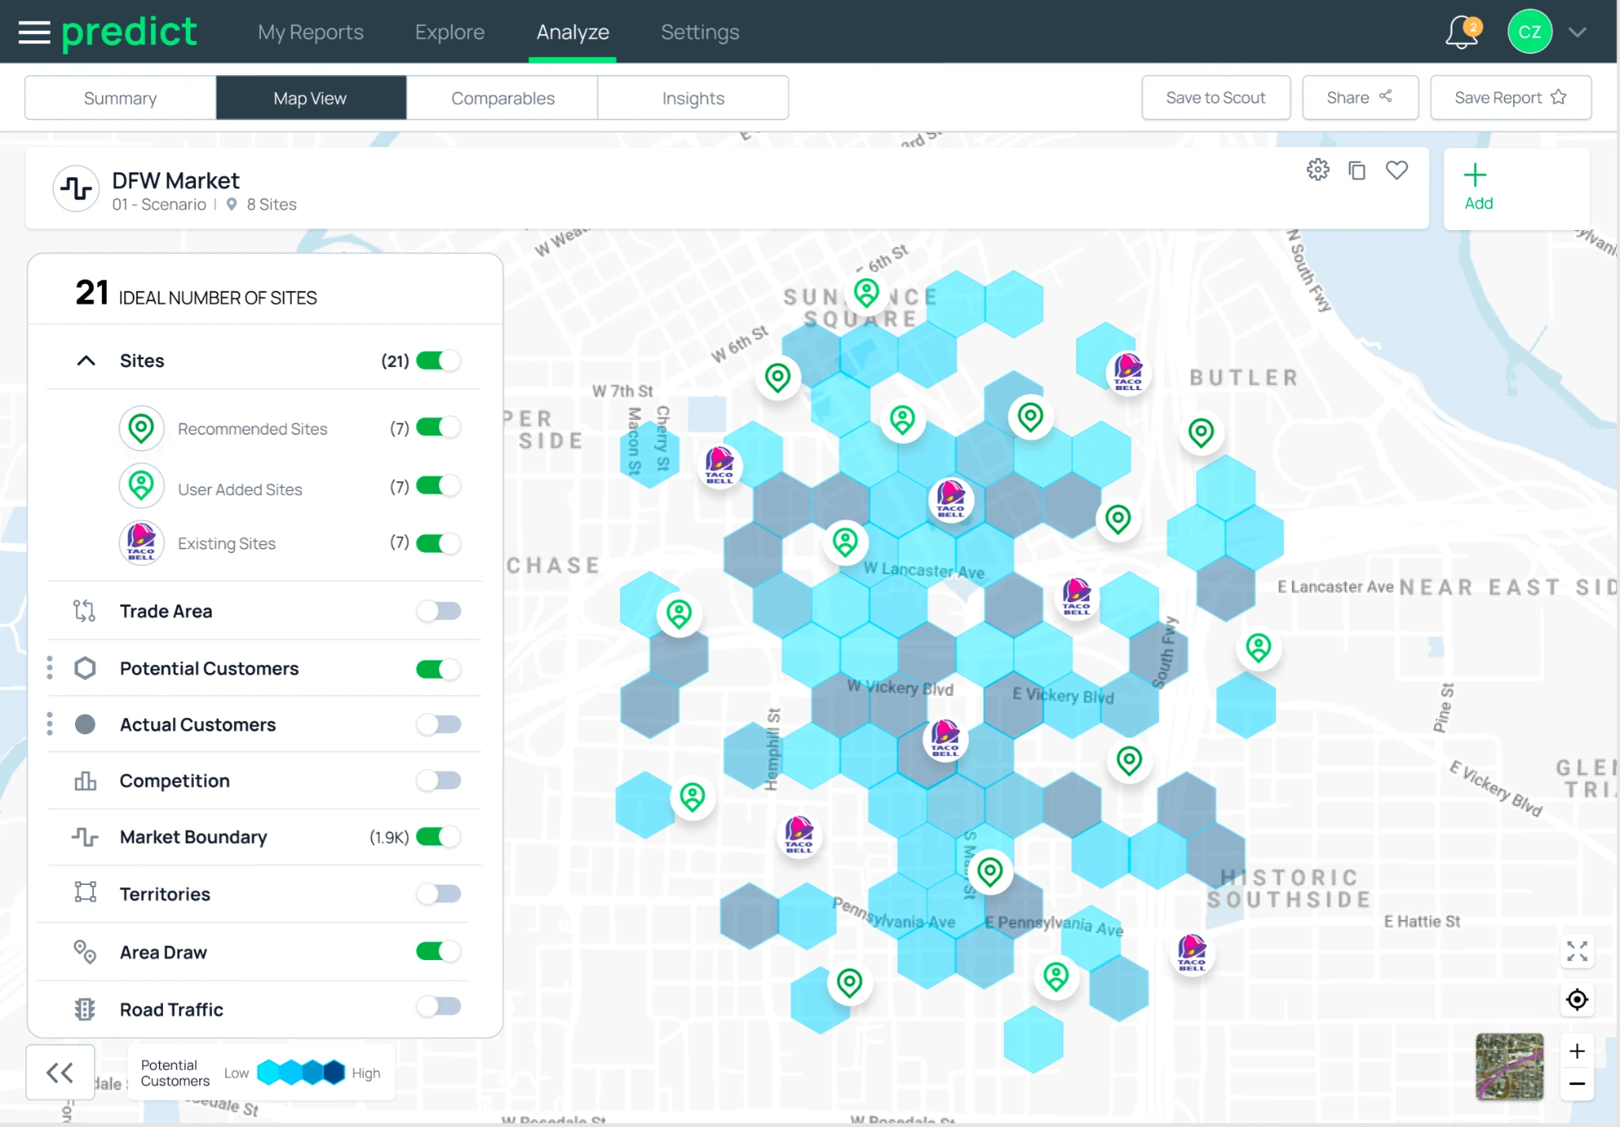The image size is (1620, 1127).
Task: Click the darkest legend hexagon swatch
Action: (x=335, y=1072)
